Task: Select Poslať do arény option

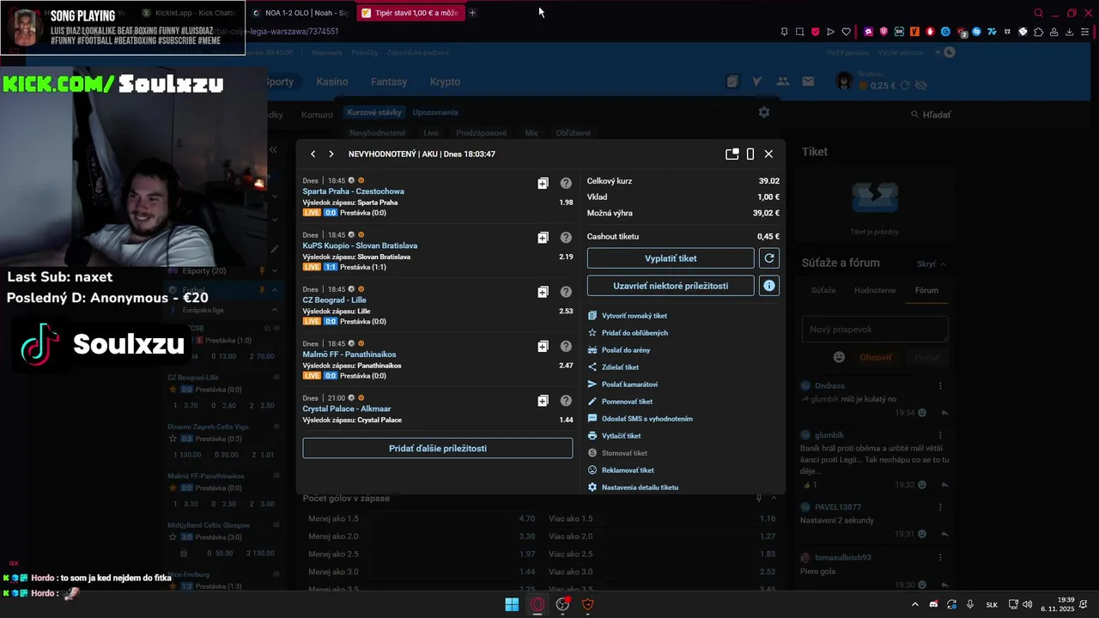Action: (619, 350)
